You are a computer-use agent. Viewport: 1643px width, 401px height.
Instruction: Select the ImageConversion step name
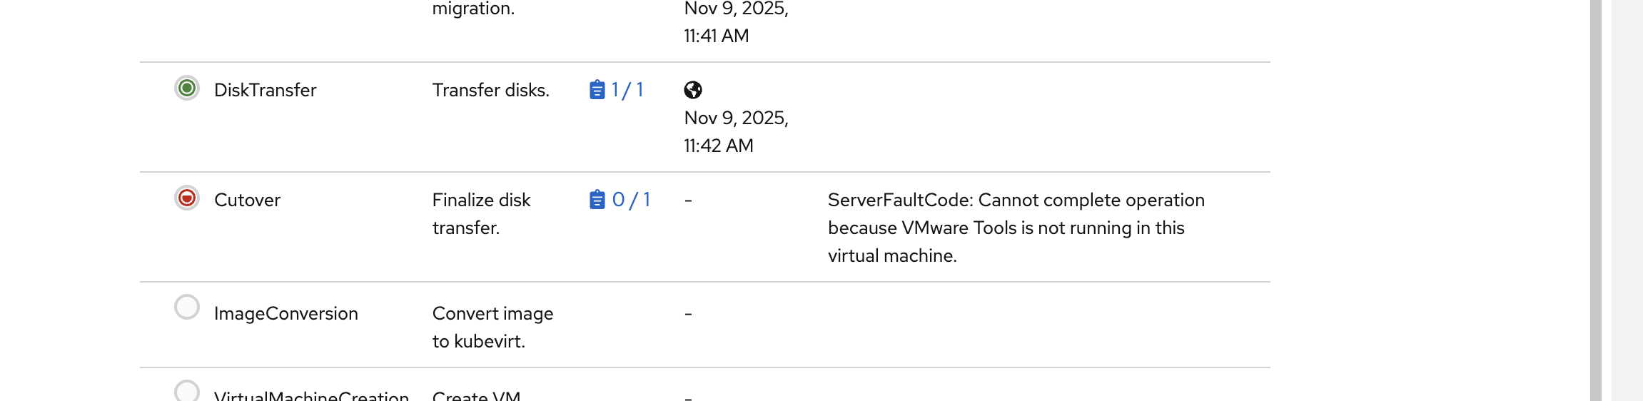(285, 314)
